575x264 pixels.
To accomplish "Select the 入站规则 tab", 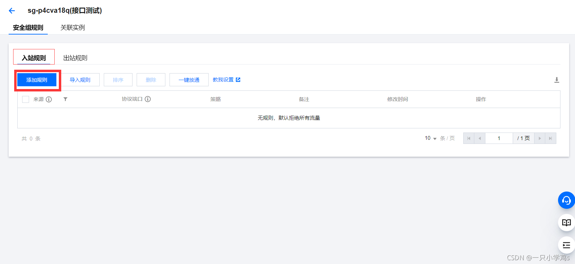I will point(34,58).
